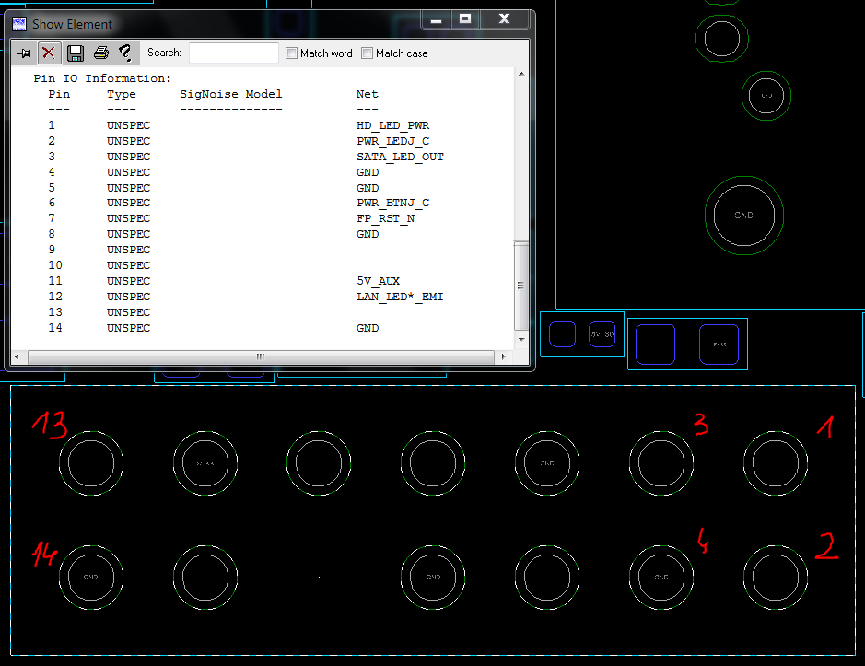Maximize the Show Element window
The height and width of the screenshot is (666, 865).
[x=465, y=19]
